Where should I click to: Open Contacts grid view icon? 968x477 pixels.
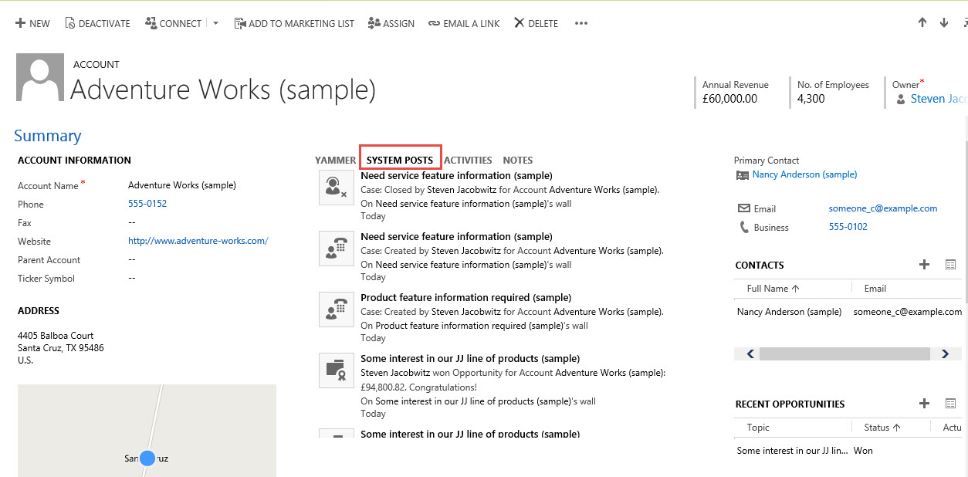click(950, 265)
